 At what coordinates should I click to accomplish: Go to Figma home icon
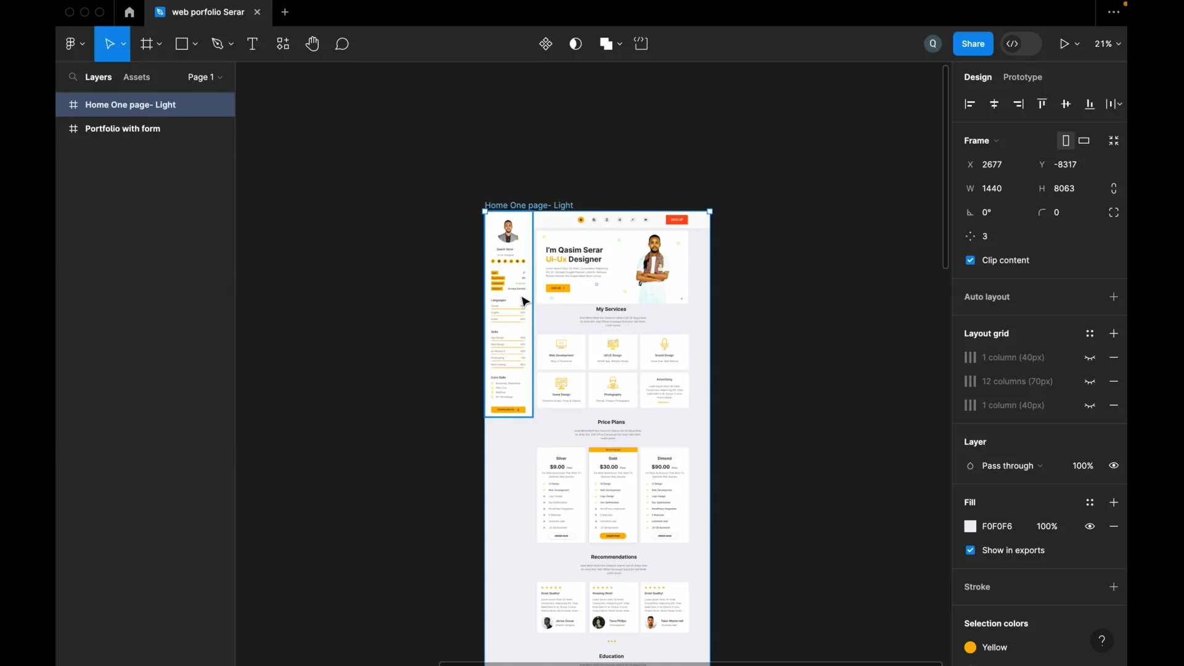click(129, 12)
